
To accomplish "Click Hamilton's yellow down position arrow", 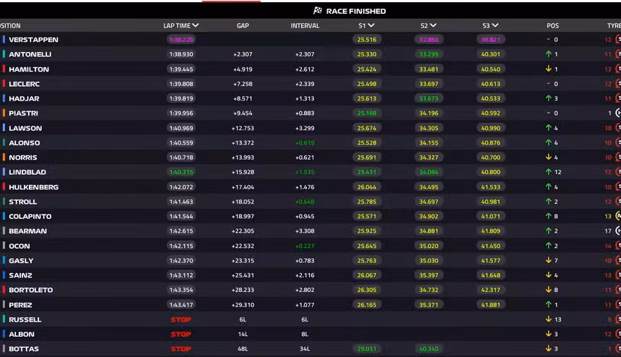I will pyautogui.click(x=549, y=69).
